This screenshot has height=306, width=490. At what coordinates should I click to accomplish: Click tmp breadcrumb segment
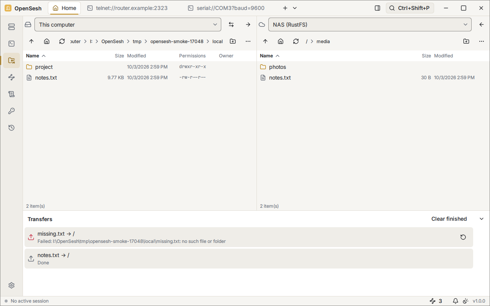[x=137, y=41]
